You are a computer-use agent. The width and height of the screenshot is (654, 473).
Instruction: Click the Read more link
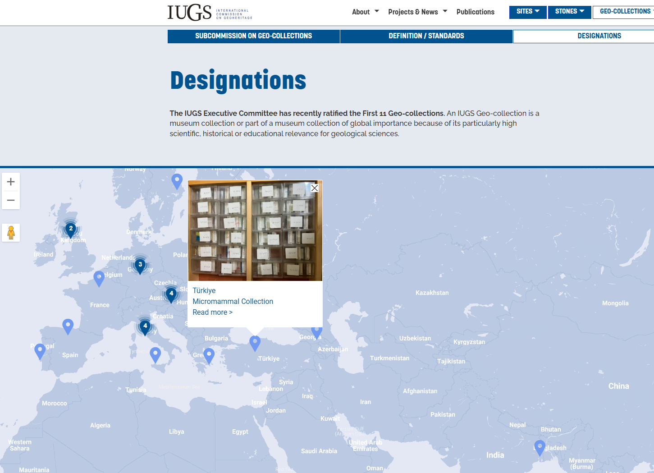(212, 312)
